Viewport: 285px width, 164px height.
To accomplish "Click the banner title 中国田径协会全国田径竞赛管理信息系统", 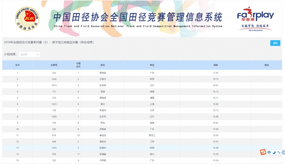I will (138, 17).
